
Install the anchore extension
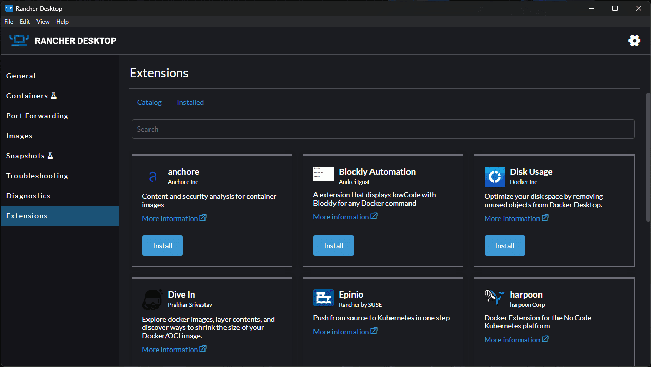point(162,246)
